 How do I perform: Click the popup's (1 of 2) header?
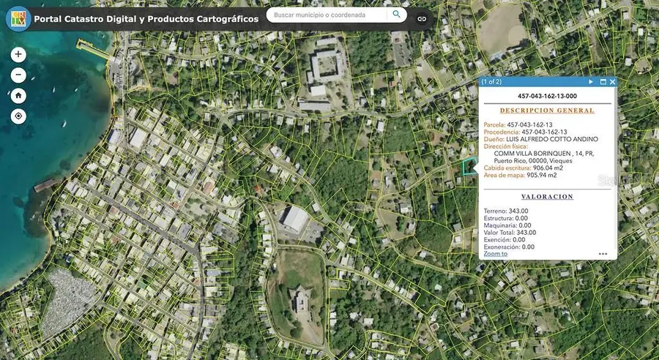click(492, 82)
